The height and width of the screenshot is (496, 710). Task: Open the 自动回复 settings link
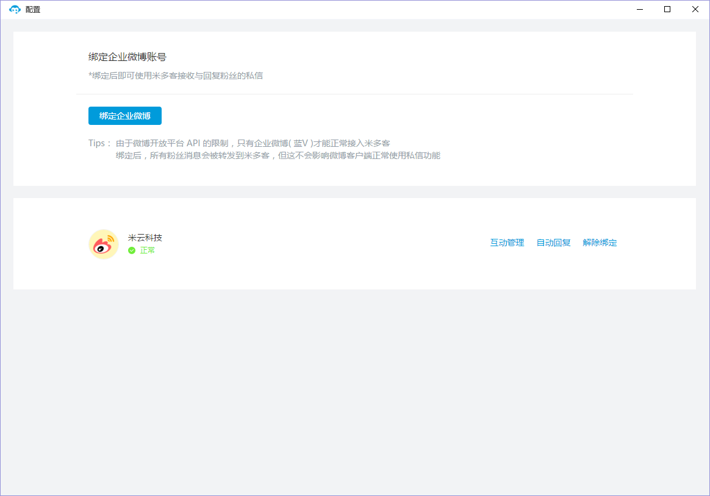coord(553,243)
